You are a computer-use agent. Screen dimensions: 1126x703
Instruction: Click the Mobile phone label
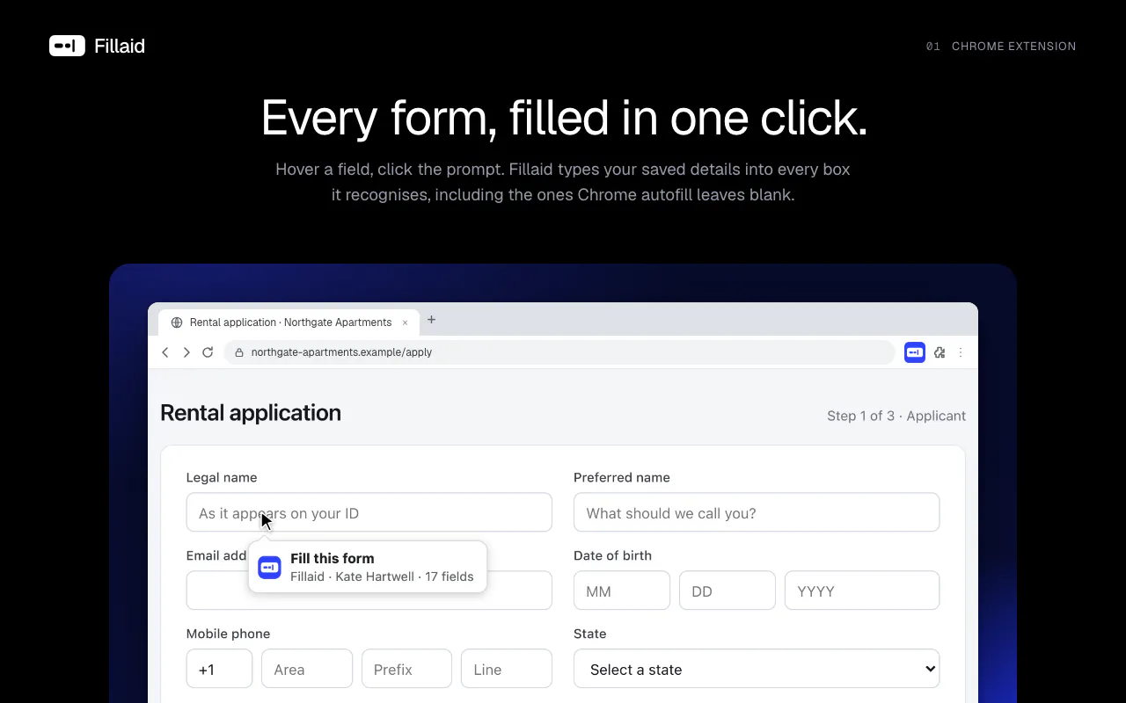(228, 634)
